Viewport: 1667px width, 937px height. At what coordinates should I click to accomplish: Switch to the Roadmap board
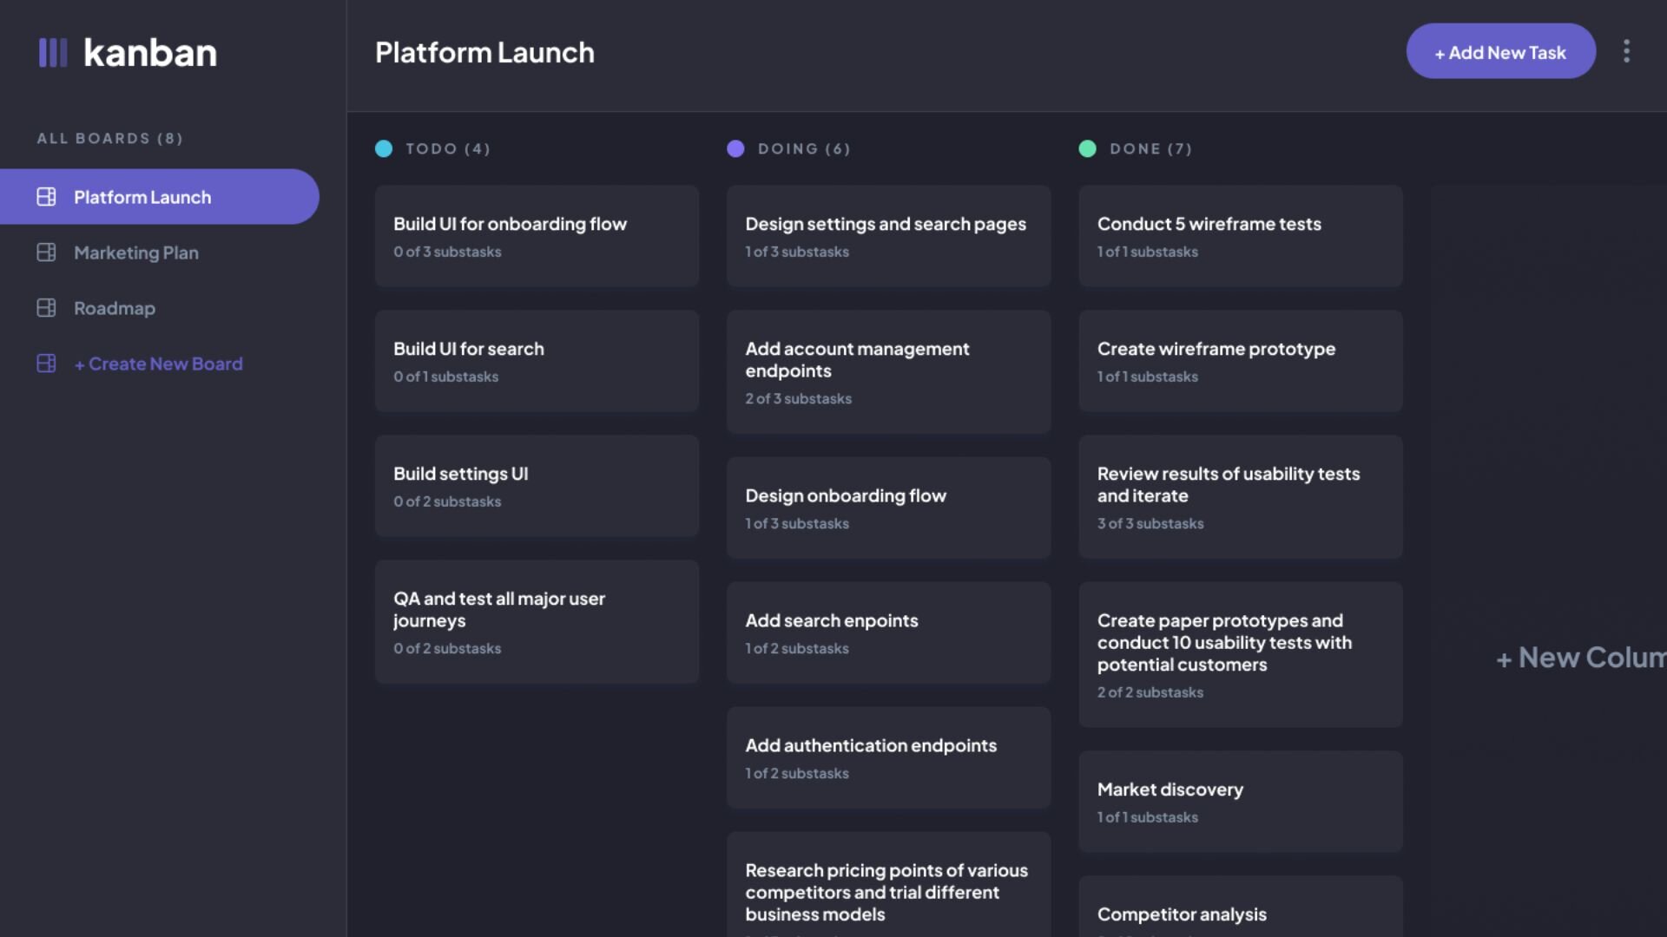(115, 308)
